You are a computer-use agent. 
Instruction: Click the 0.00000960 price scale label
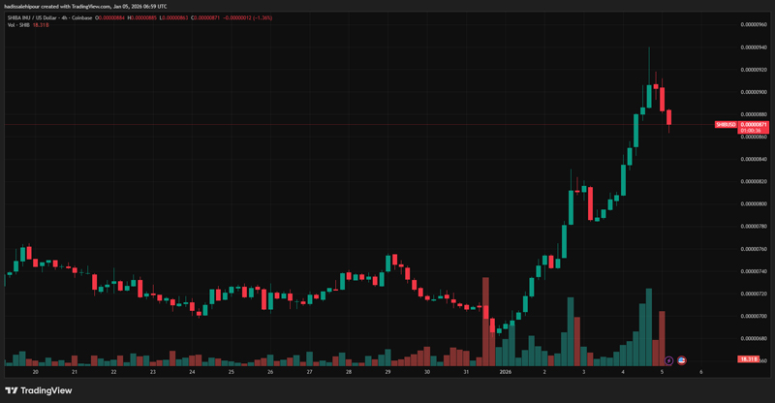pyautogui.click(x=755, y=24)
